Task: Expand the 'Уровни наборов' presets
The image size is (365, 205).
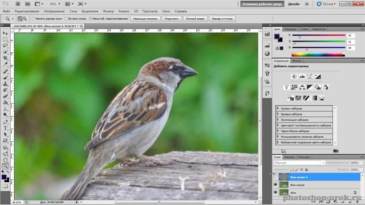Action: 278,108
